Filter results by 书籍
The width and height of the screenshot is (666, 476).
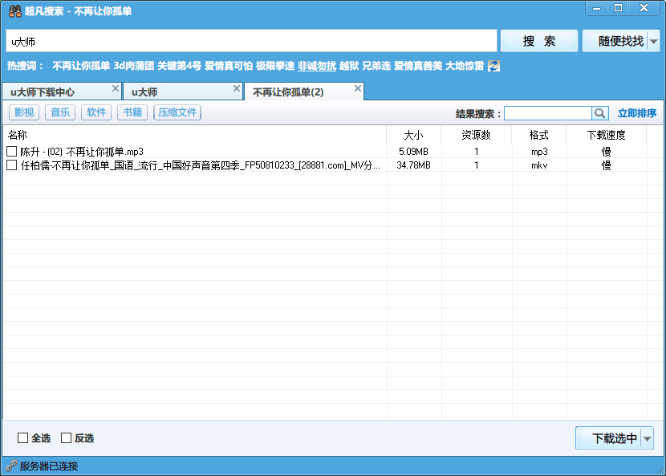pyautogui.click(x=132, y=112)
